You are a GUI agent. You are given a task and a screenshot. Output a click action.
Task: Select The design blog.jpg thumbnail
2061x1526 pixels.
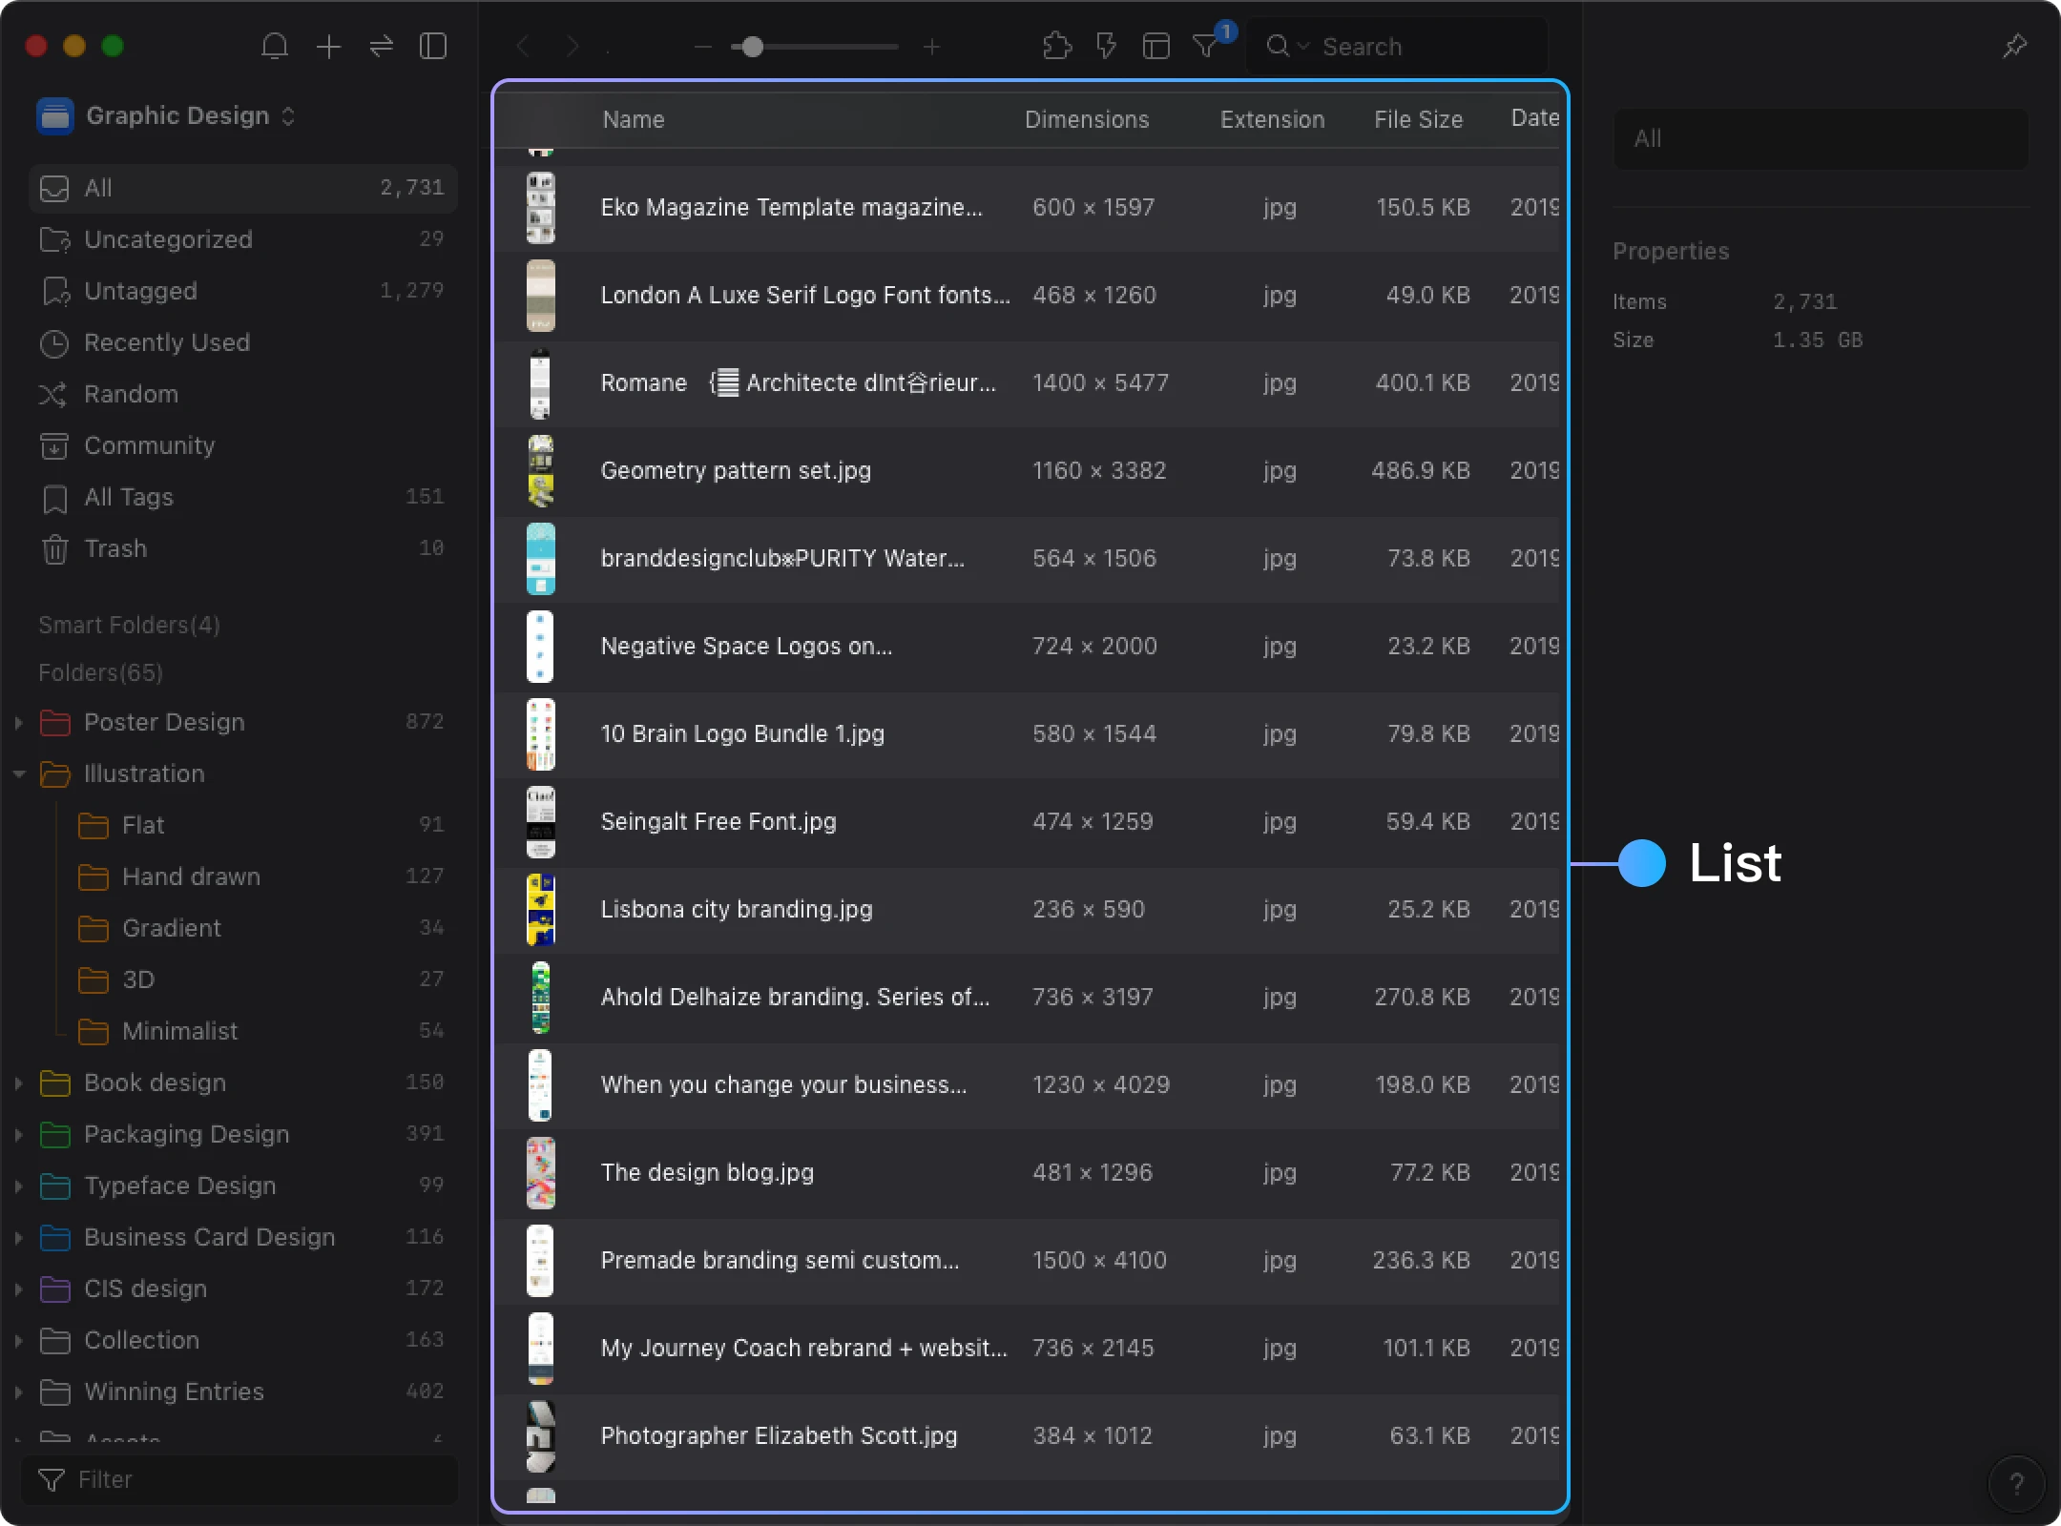541,1173
